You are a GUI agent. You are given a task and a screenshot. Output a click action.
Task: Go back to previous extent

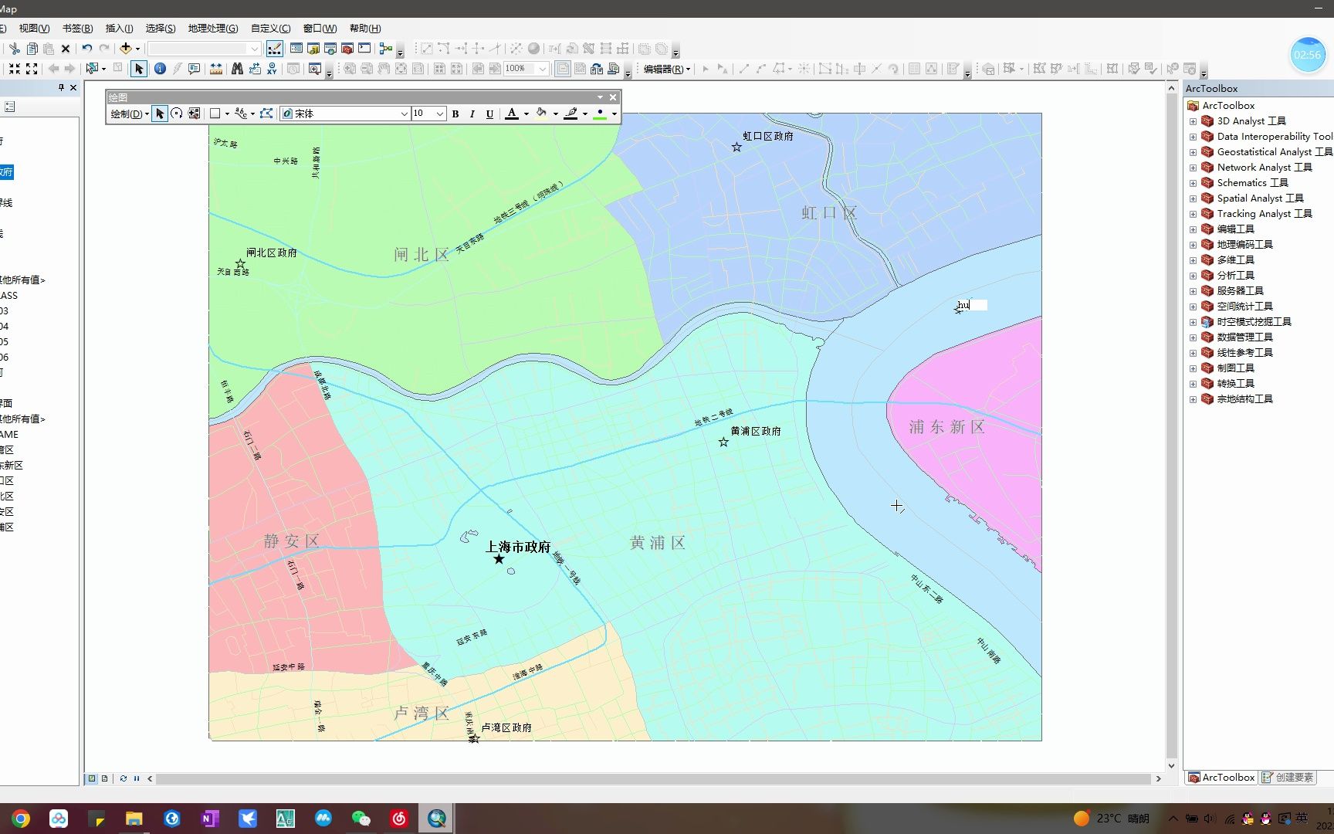pyautogui.click(x=53, y=69)
